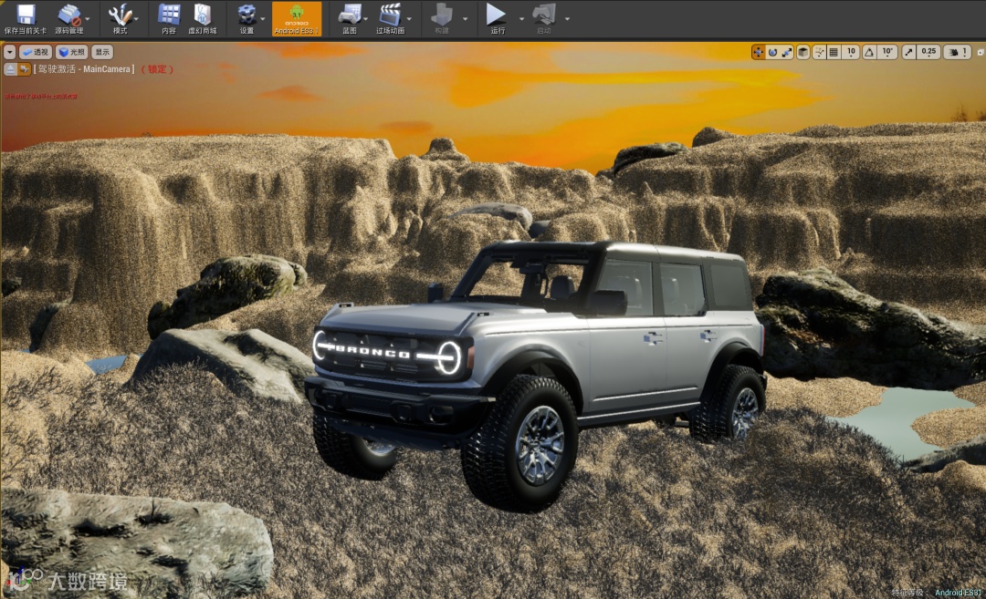
Task: Click the Android ES31 feature level text
Action: click(958, 592)
